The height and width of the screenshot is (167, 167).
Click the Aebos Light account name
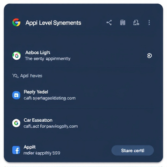pos(38,53)
